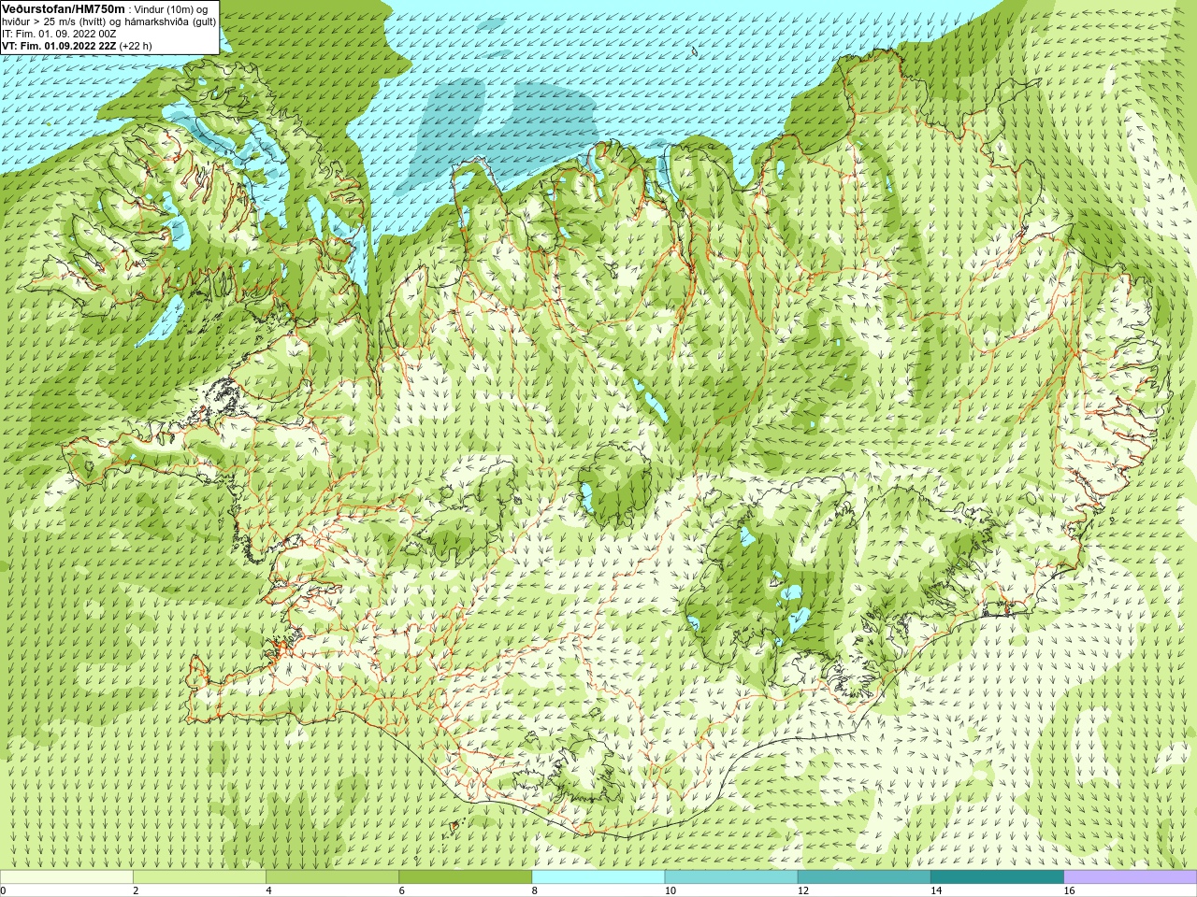The height and width of the screenshot is (897, 1197).
Task: Click the legend scale label "16"
Action: [x=1070, y=890]
